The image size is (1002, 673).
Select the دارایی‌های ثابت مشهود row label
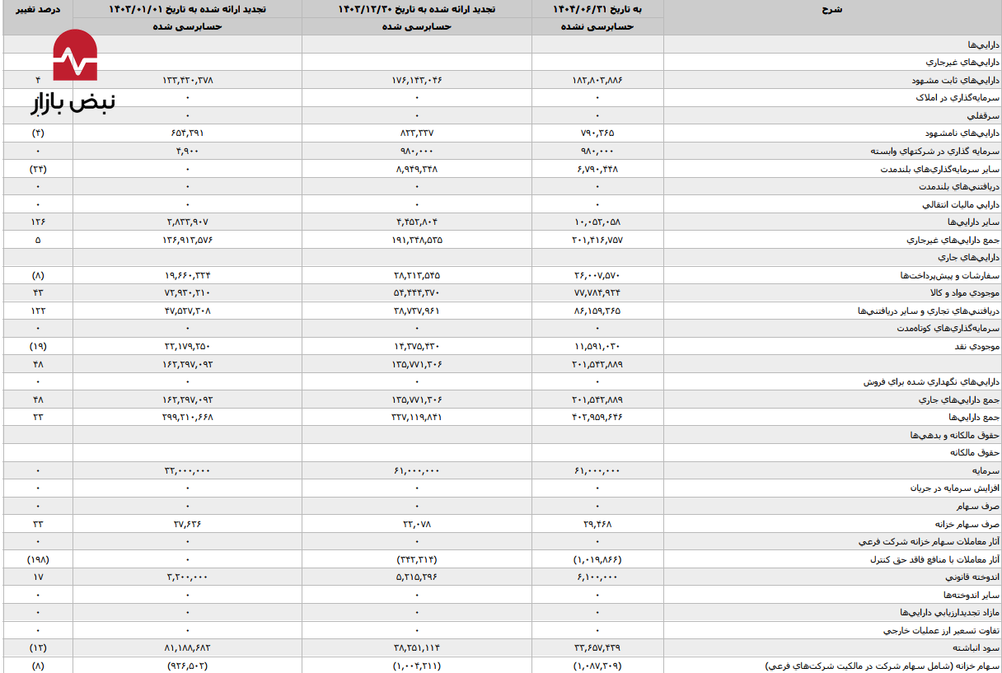point(955,80)
